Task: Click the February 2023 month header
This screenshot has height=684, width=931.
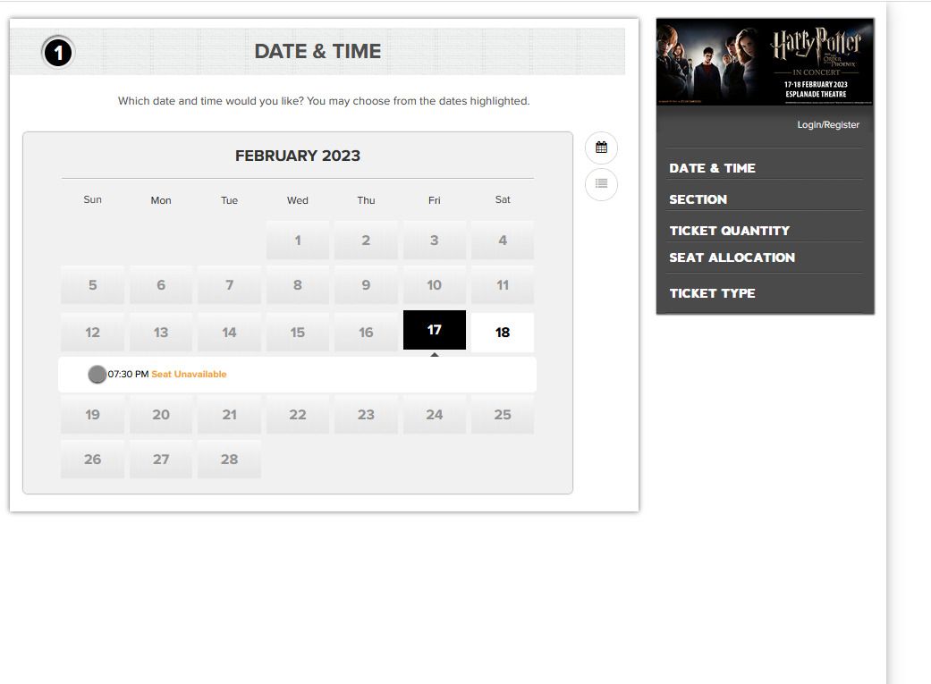Action: point(297,156)
